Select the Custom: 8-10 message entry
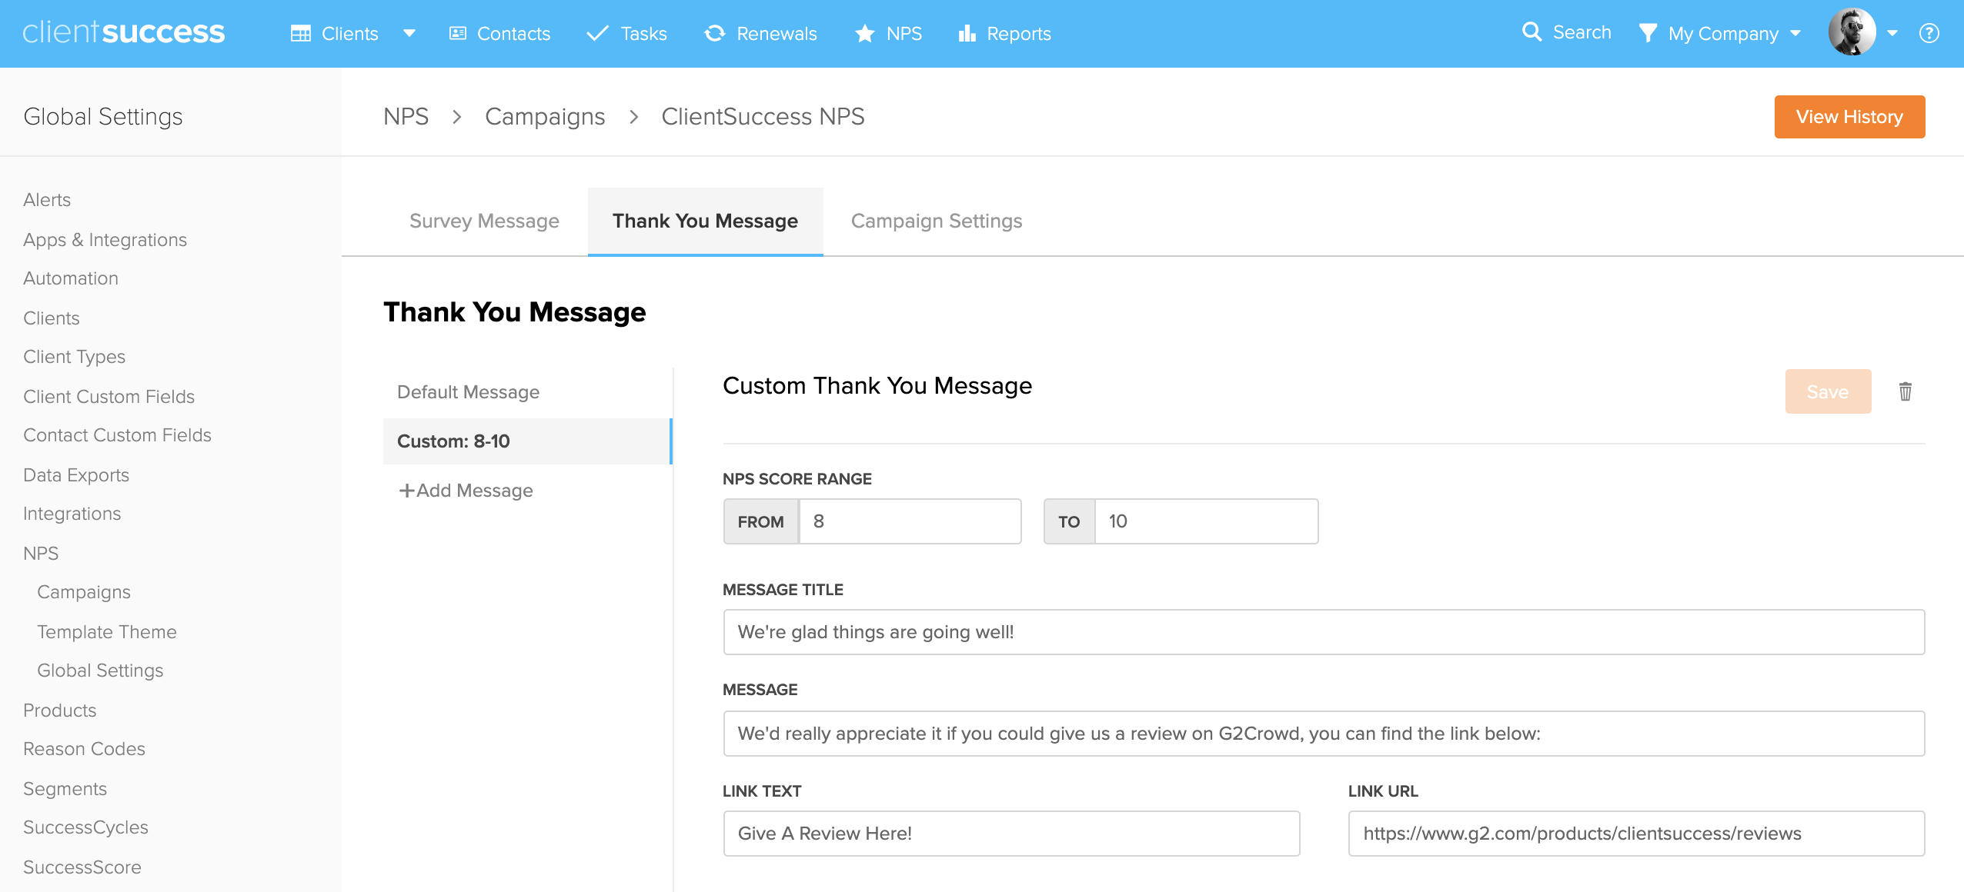Image resolution: width=1964 pixels, height=892 pixels. (x=527, y=441)
